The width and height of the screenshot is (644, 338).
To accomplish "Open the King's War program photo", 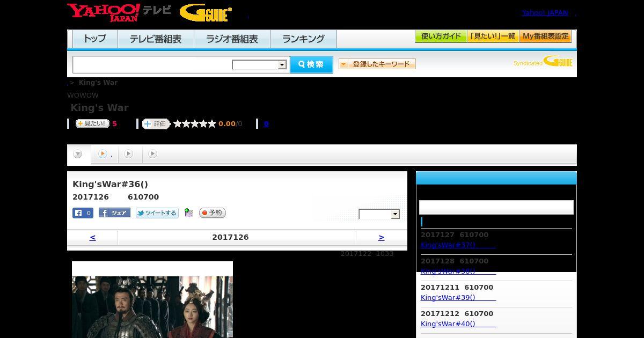I will click(152, 307).
